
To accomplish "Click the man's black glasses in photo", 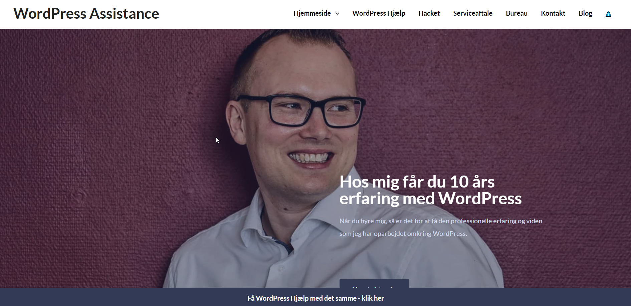I will [300, 110].
